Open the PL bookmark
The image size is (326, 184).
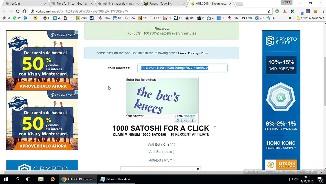click(221, 18)
